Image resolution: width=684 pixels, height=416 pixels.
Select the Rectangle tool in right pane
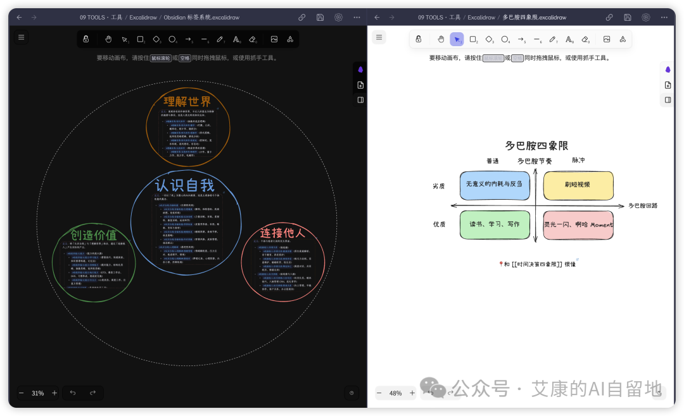[x=473, y=39]
